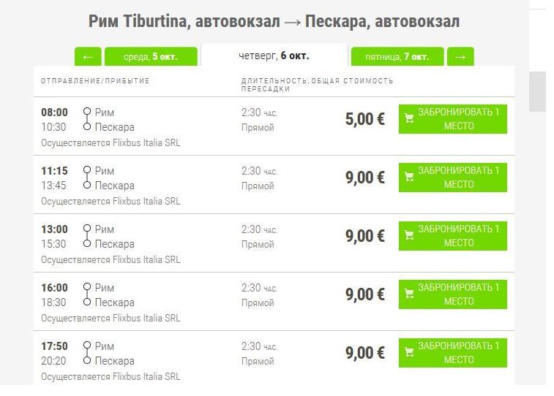Click Flixbus Italia SRL operator under 16:00 trip
The width and height of the screenshot is (554, 396).
pos(146,318)
